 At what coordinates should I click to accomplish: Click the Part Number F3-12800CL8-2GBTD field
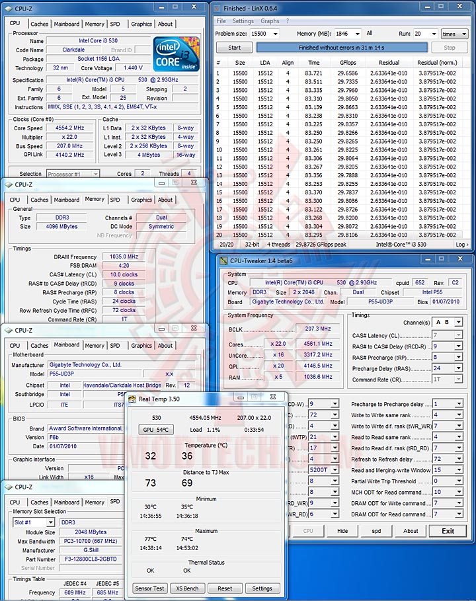click(91, 559)
